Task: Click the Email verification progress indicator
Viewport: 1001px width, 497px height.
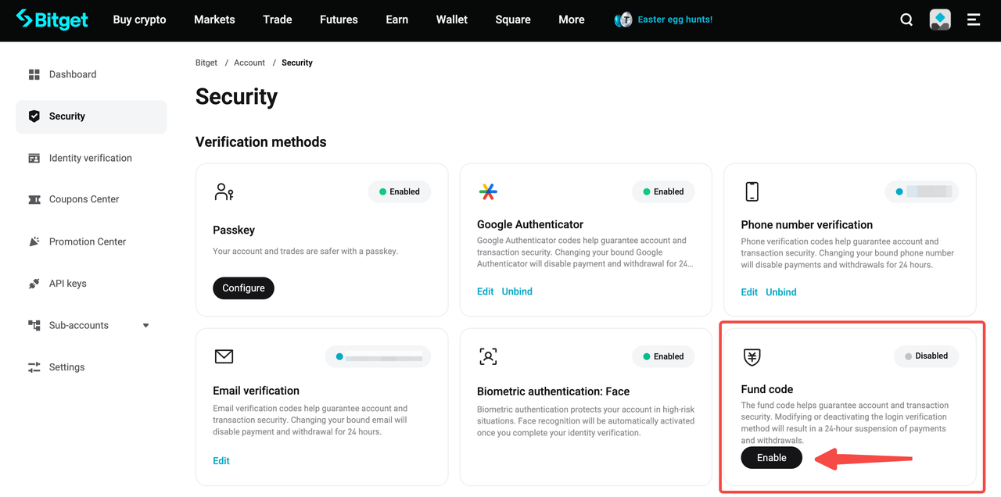Action: pyautogui.click(x=378, y=356)
